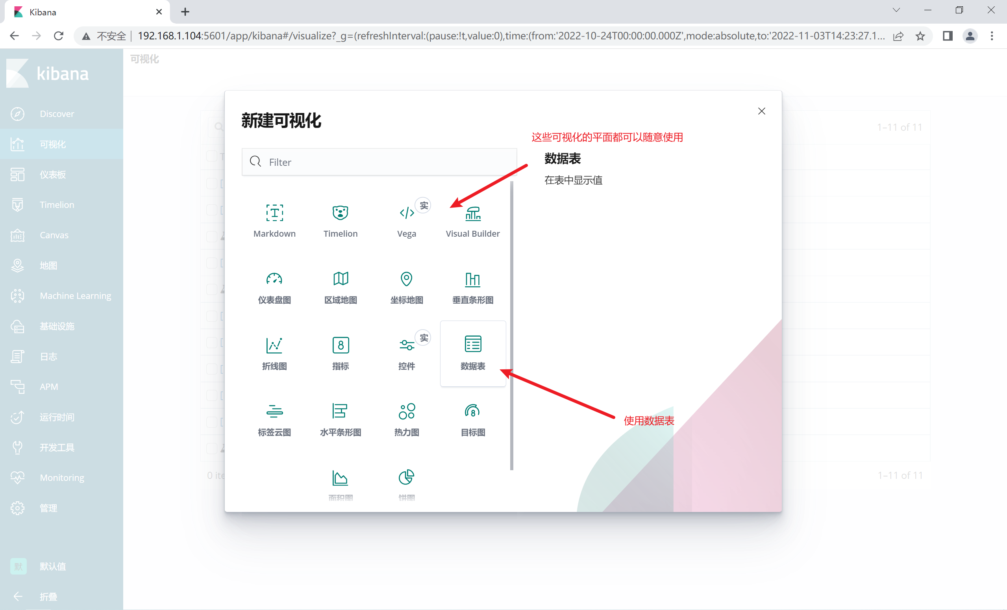Click the browser back arrow
The height and width of the screenshot is (610, 1007).
click(x=14, y=36)
